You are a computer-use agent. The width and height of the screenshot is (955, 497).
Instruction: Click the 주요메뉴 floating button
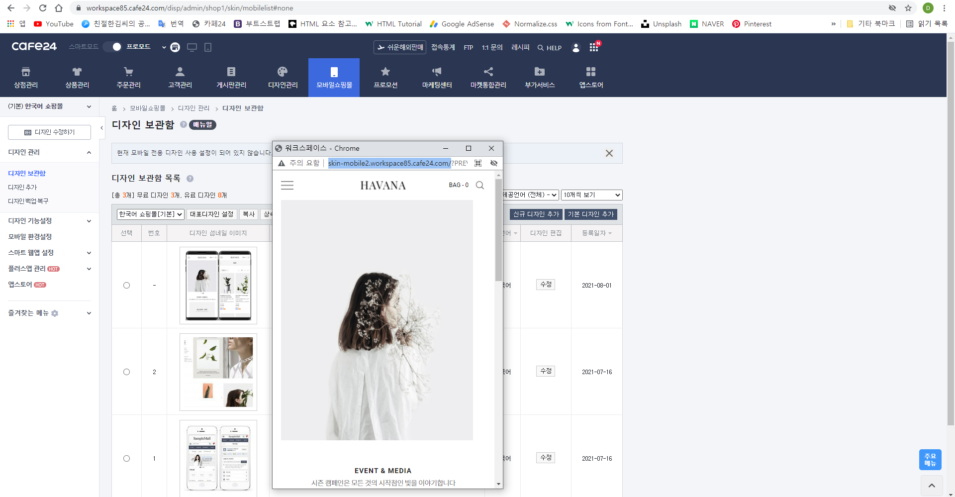930,460
